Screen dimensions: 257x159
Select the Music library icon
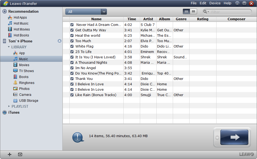pyautogui.click(x=15, y=59)
